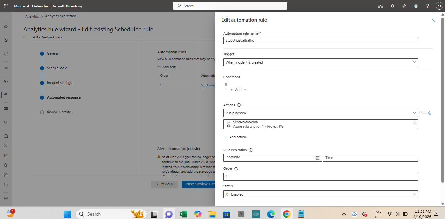445x219 pixels.
Task: Open the Run playbook action dropdown
Action: pos(320,113)
